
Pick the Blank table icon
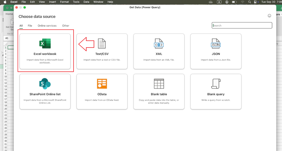point(159,84)
